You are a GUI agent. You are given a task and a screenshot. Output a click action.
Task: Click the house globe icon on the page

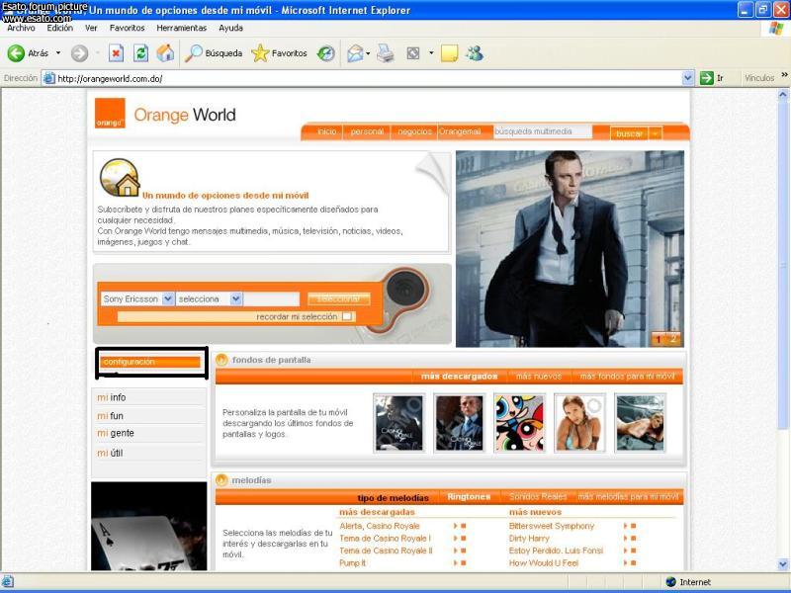(x=120, y=178)
